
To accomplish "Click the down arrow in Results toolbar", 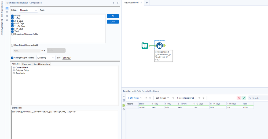I will (x=203, y=98).
